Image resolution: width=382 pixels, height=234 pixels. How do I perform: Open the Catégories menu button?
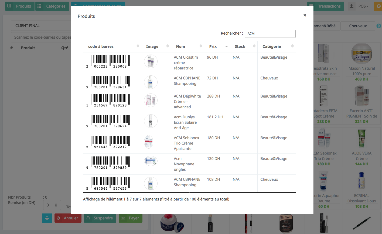(52, 6)
